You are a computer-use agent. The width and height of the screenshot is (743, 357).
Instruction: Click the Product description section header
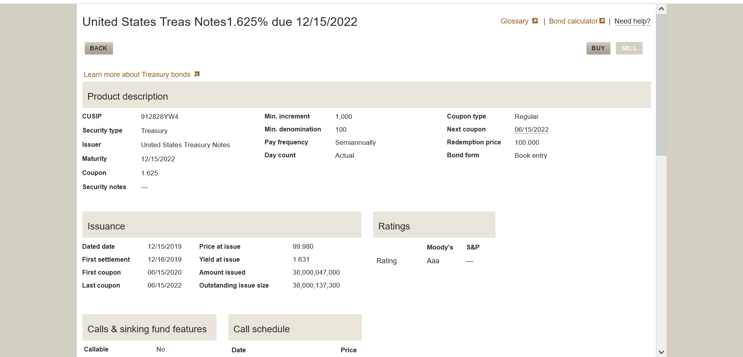tap(366, 95)
